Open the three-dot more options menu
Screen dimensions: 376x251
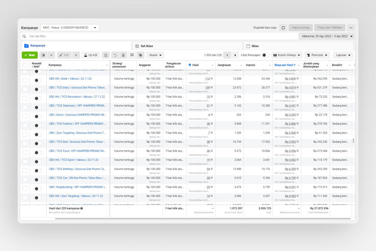click(351, 28)
